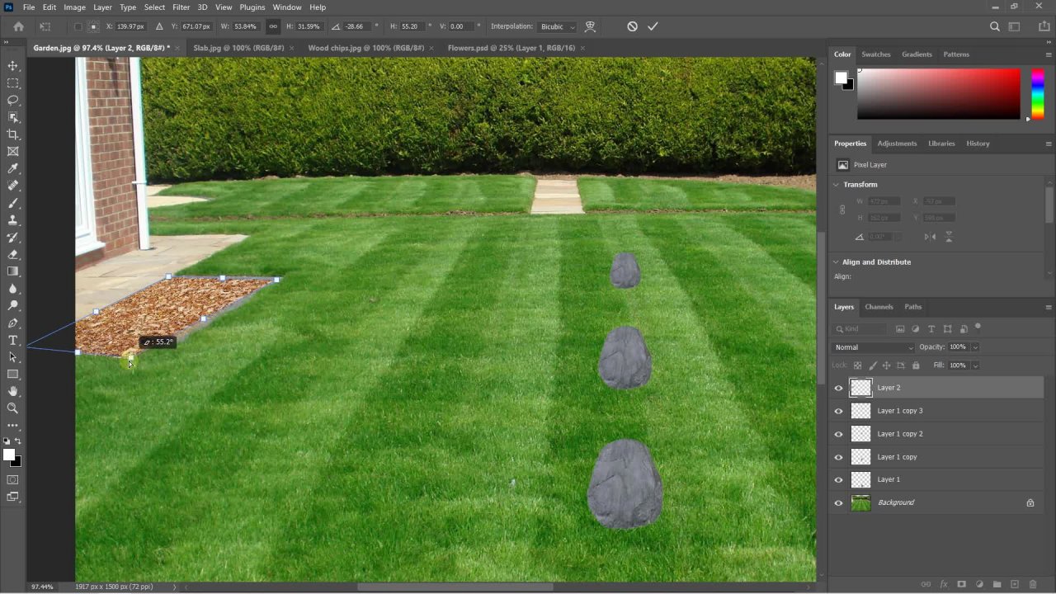Select the Move tool
Screen dimensions: 1056x594
click(x=13, y=66)
